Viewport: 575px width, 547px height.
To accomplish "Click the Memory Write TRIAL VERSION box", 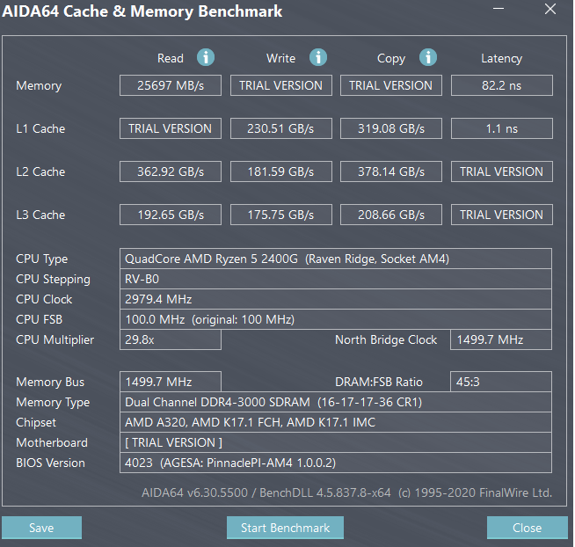I will [280, 85].
